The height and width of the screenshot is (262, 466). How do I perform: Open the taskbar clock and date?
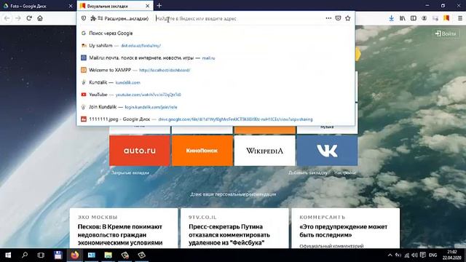[453, 255]
